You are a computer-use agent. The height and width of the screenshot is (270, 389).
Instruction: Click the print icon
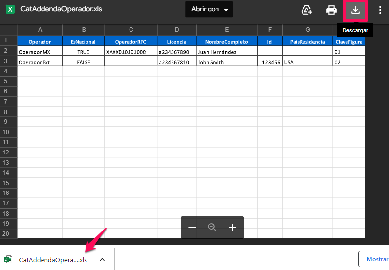(331, 10)
